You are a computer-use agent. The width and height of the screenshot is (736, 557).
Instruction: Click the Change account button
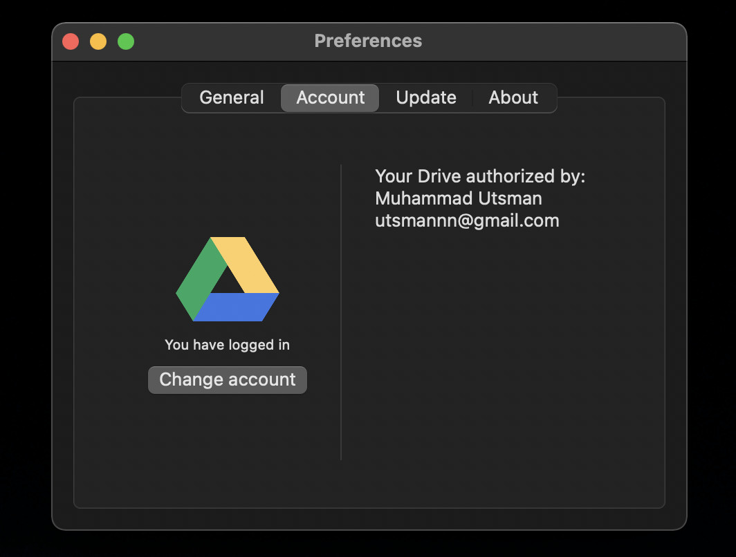pyautogui.click(x=227, y=380)
